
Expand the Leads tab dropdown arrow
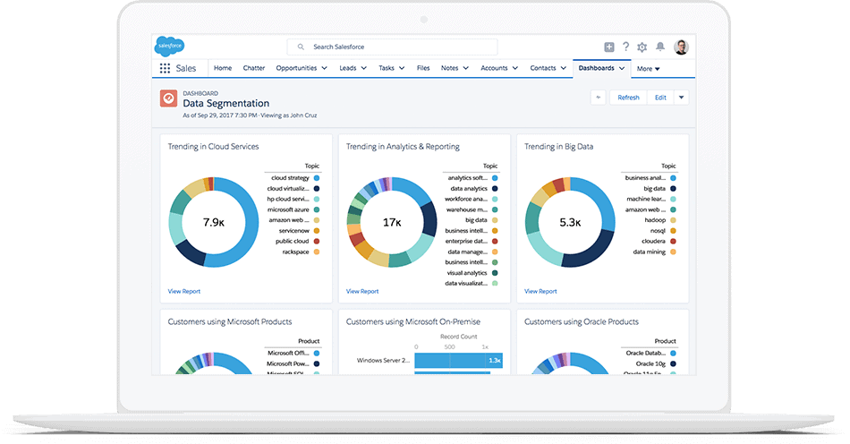pos(364,68)
